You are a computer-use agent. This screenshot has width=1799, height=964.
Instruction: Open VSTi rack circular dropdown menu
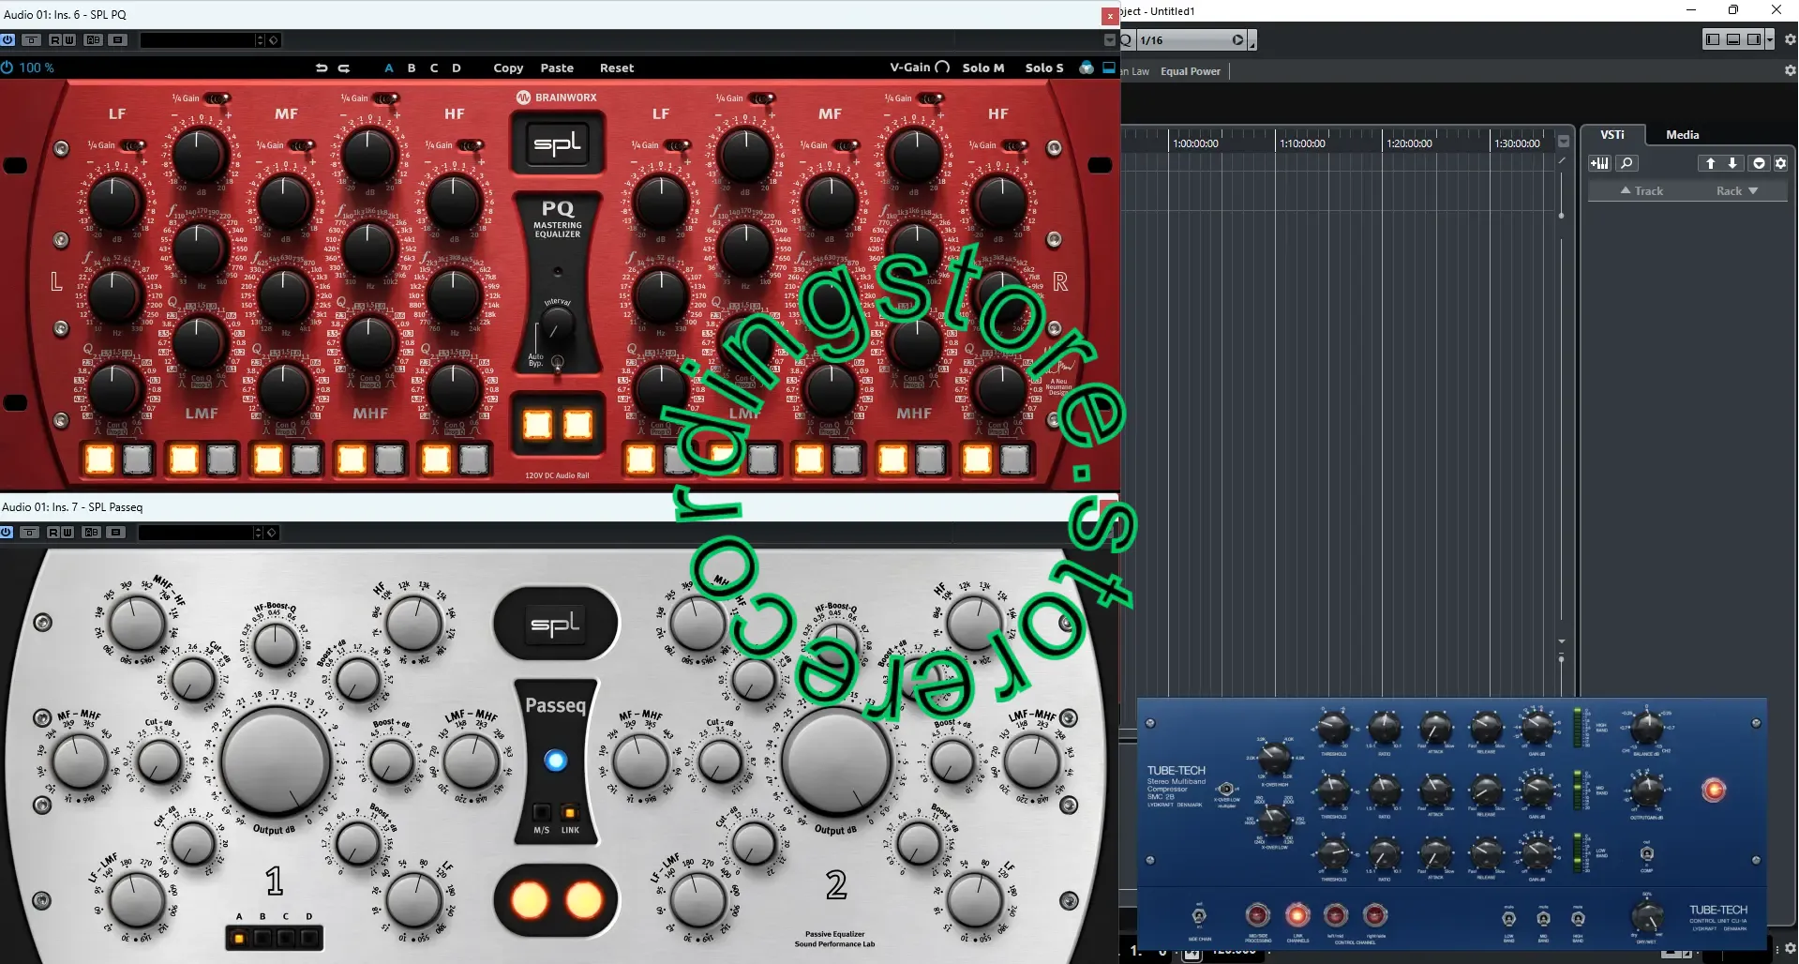point(1759,163)
